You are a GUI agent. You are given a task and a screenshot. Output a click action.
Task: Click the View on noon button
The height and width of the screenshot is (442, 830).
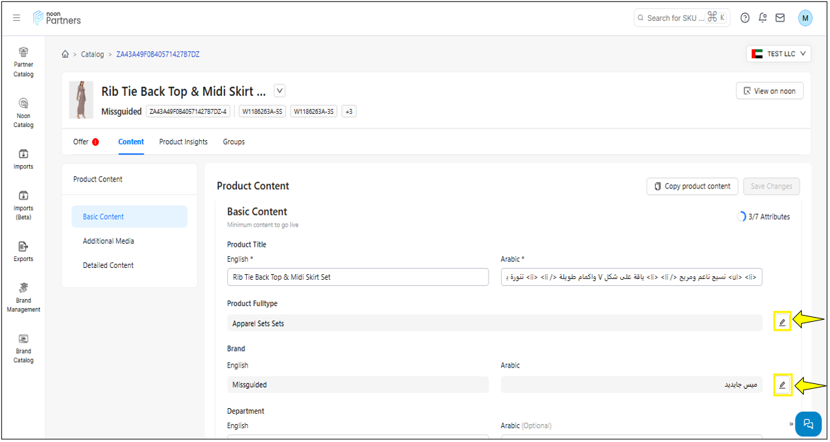point(769,91)
